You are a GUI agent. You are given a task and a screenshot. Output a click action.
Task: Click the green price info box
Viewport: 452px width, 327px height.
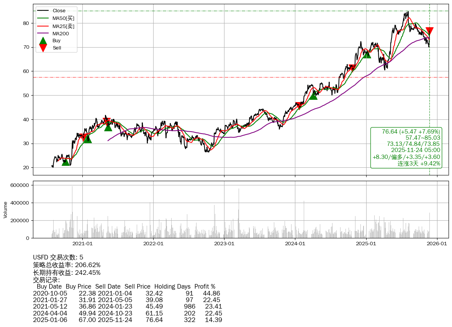(406, 148)
